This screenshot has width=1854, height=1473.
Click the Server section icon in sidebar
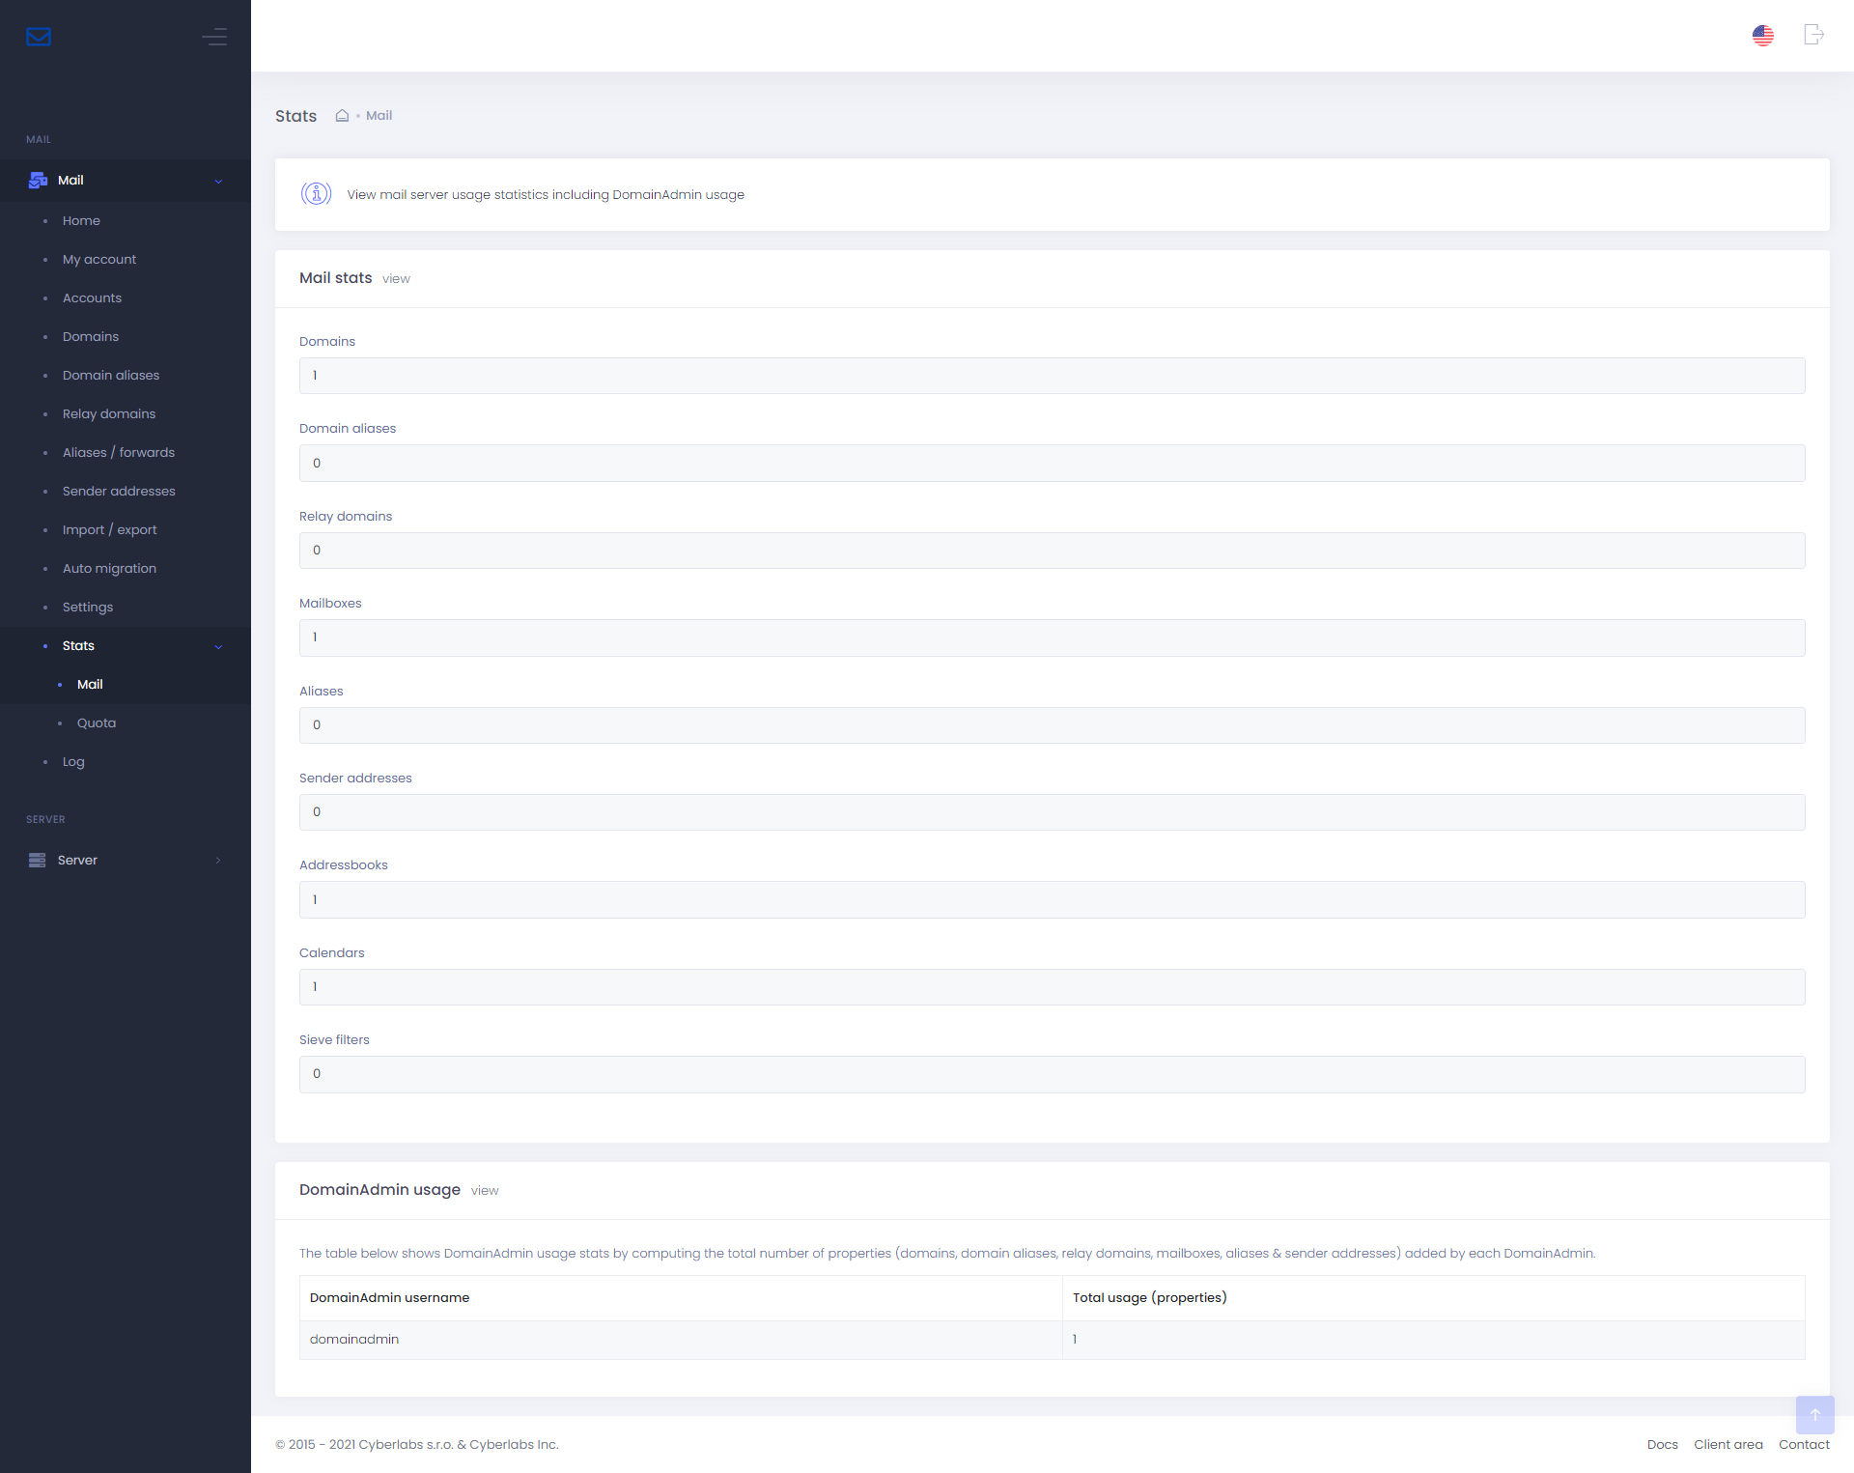pos(36,861)
